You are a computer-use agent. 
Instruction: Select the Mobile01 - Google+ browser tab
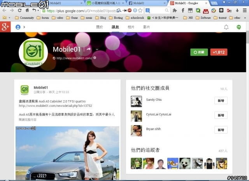click(x=189, y=3)
